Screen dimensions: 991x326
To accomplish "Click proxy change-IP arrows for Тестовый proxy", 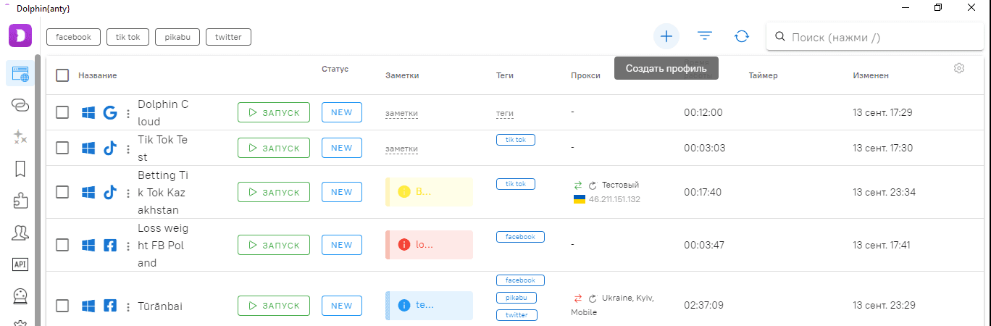I will [x=578, y=185].
